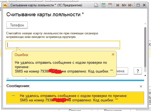
Task: Click the Отмена button
Action: coord(122,71)
